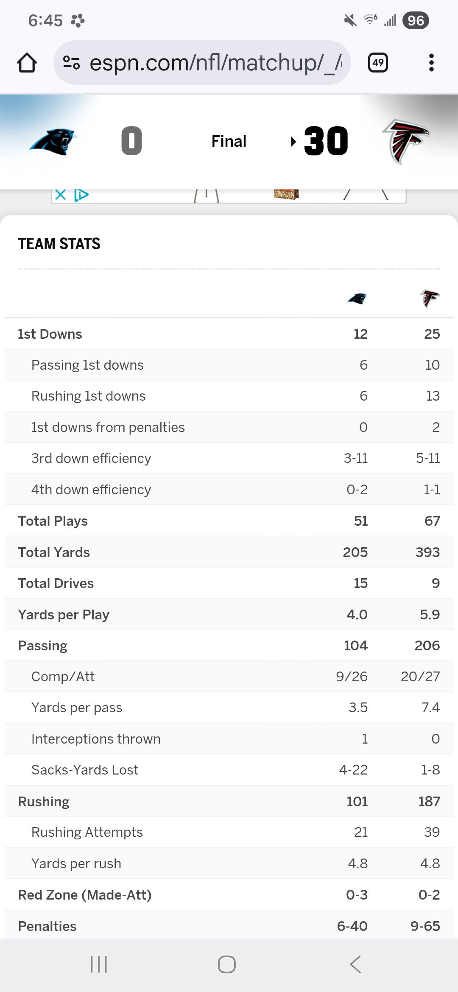
Task: Tap the Falcons logo in Team Stats header
Action: pyautogui.click(x=430, y=298)
